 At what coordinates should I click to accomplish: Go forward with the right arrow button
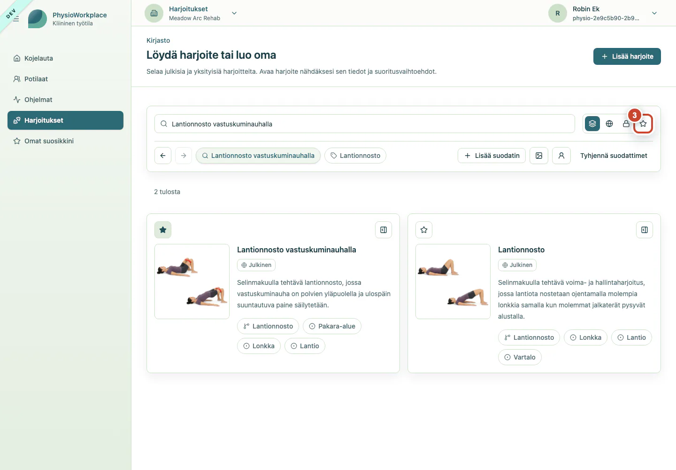(184, 156)
